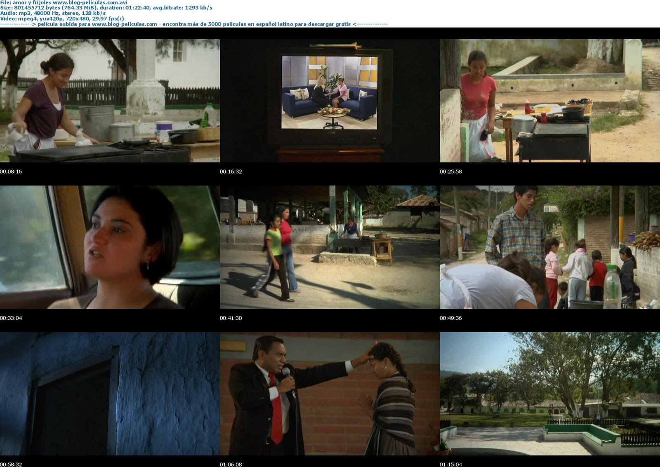Click the File name line 'amor y frijoles'
This screenshot has width=660, height=467.
[64, 2]
